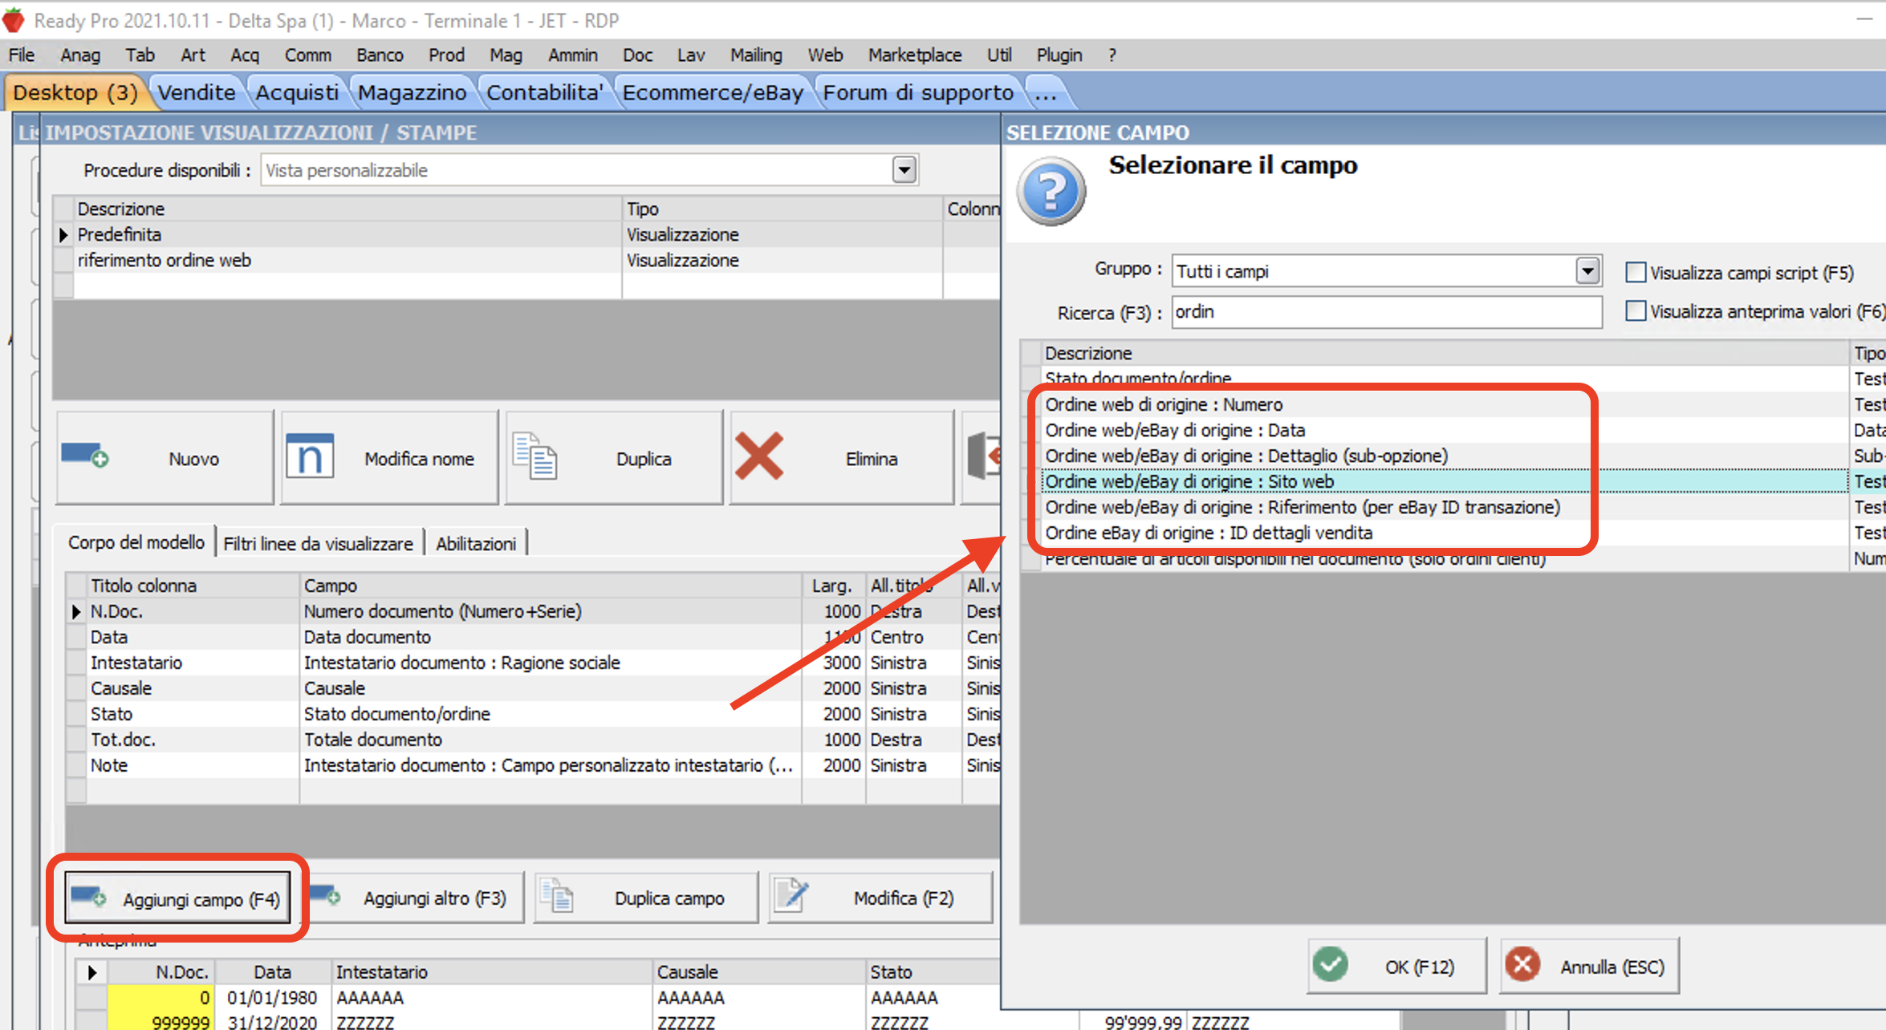Cancel with the Annulla (ESC) button

coord(1589,966)
